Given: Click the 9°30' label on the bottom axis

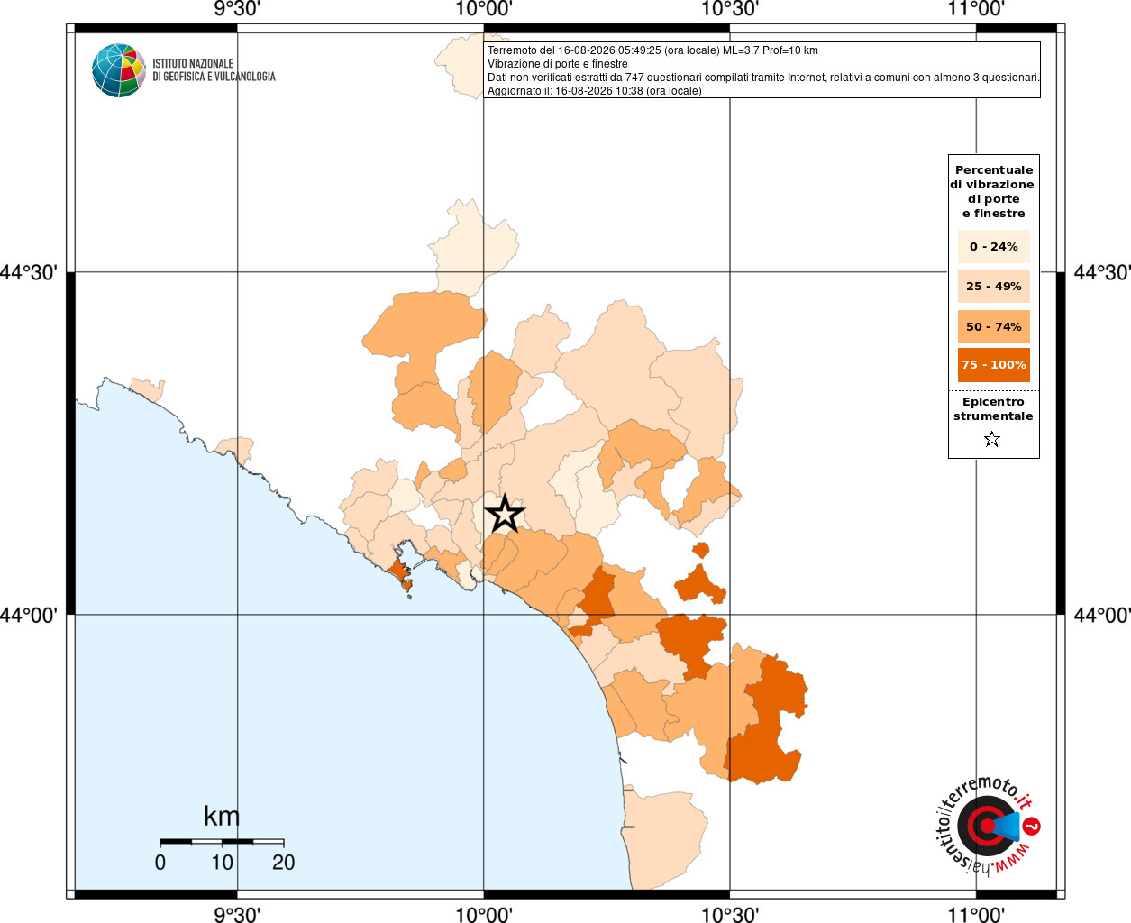Looking at the screenshot, I should click(x=237, y=914).
